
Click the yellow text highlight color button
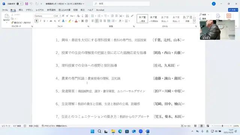click(70, 21)
